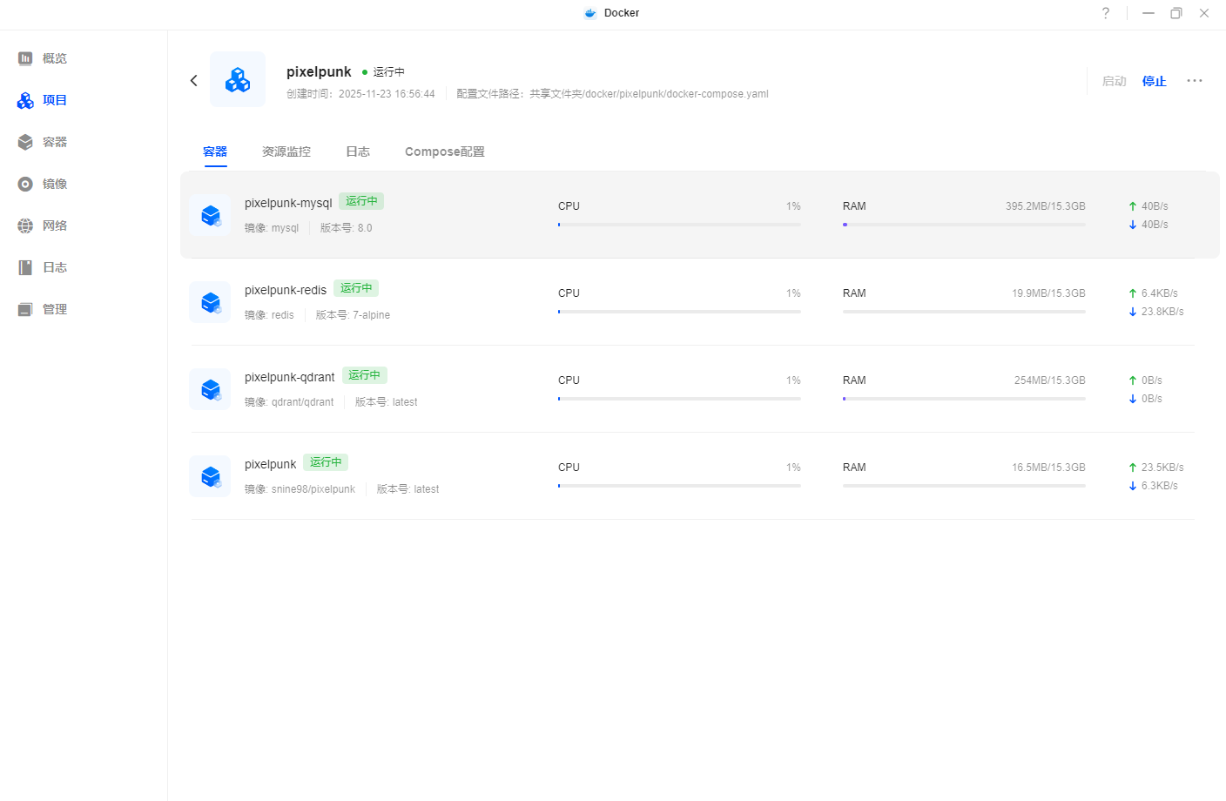Open the 网络 globe icon in sidebar
Viewport: 1226px width, 801px height.
click(25, 225)
